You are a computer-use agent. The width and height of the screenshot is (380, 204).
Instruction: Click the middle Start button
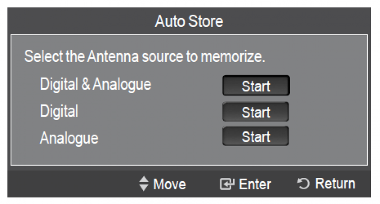[256, 112]
